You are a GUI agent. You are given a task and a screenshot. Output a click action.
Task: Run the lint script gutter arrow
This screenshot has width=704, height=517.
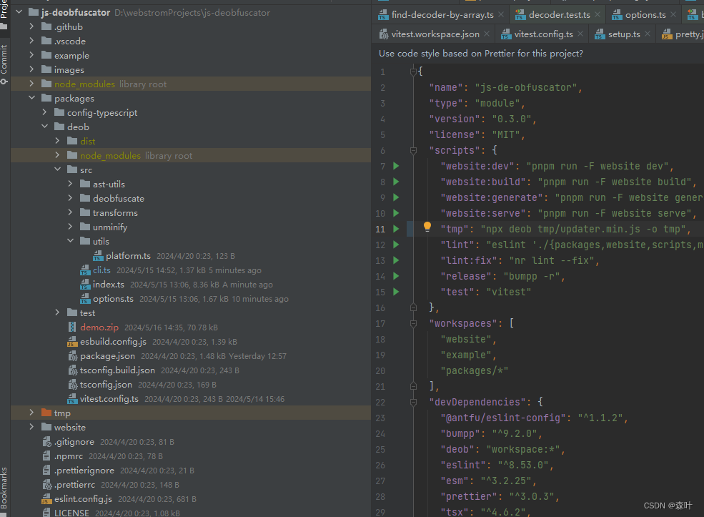tap(396, 245)
